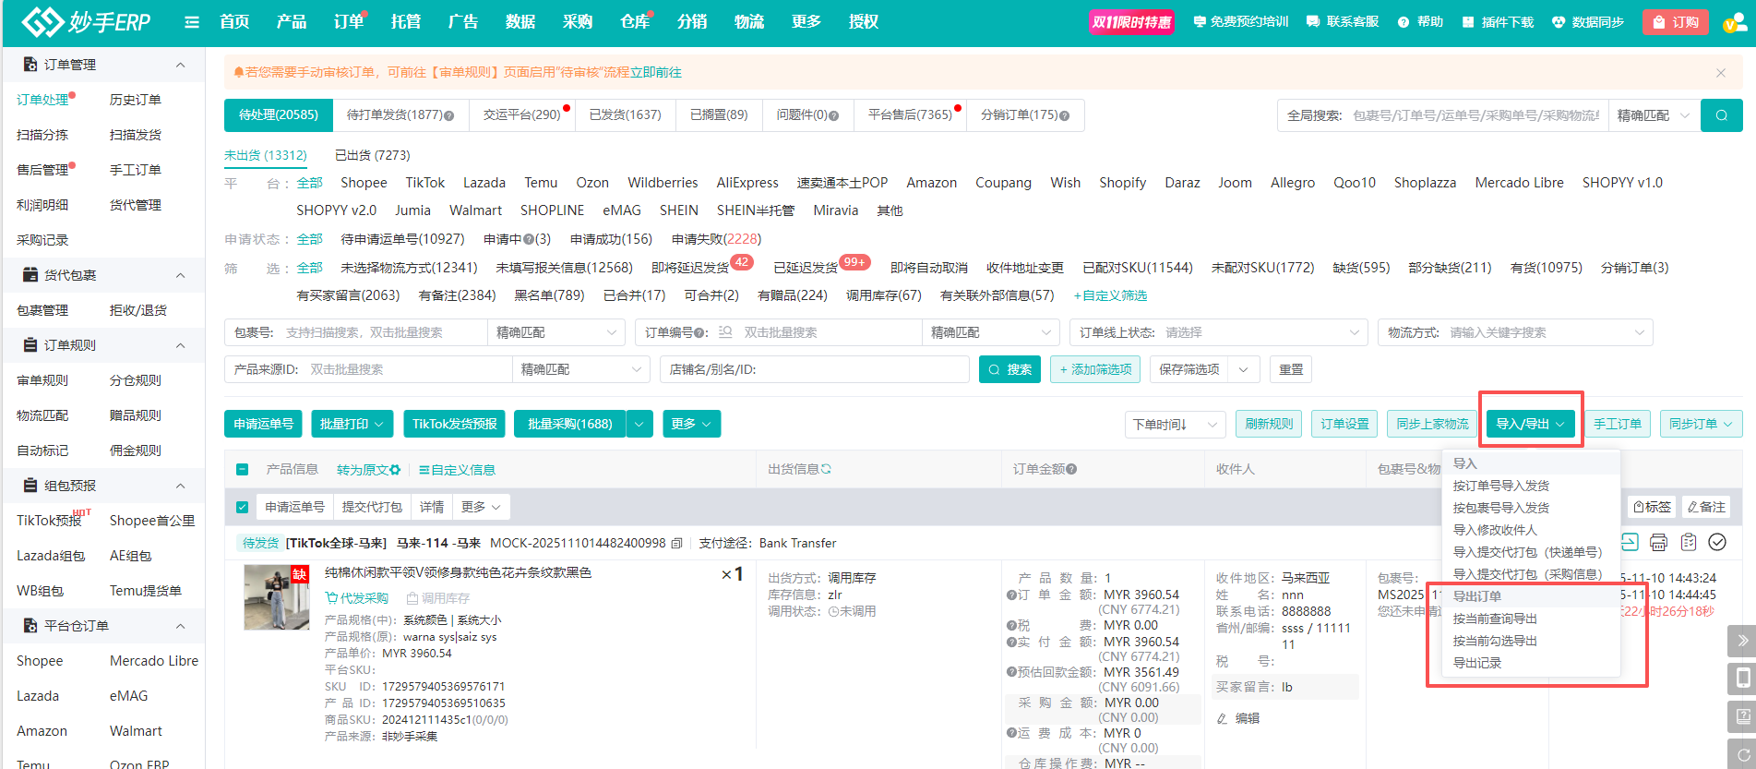
Task: Open the 保存筛选项 arrow dropdown
Action: pyautogui.click(x=1244, y=369)
